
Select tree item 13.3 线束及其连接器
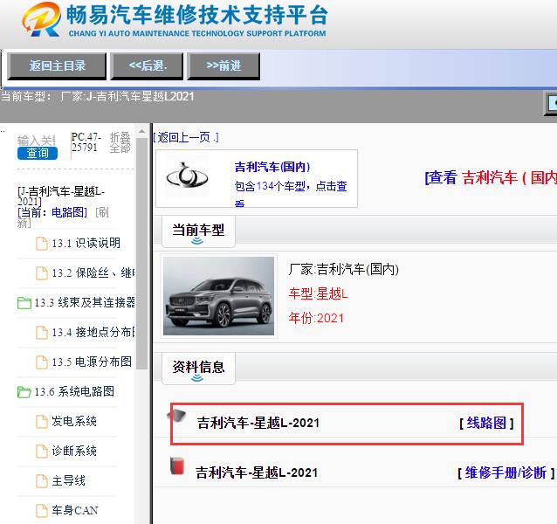click(85, 303)
